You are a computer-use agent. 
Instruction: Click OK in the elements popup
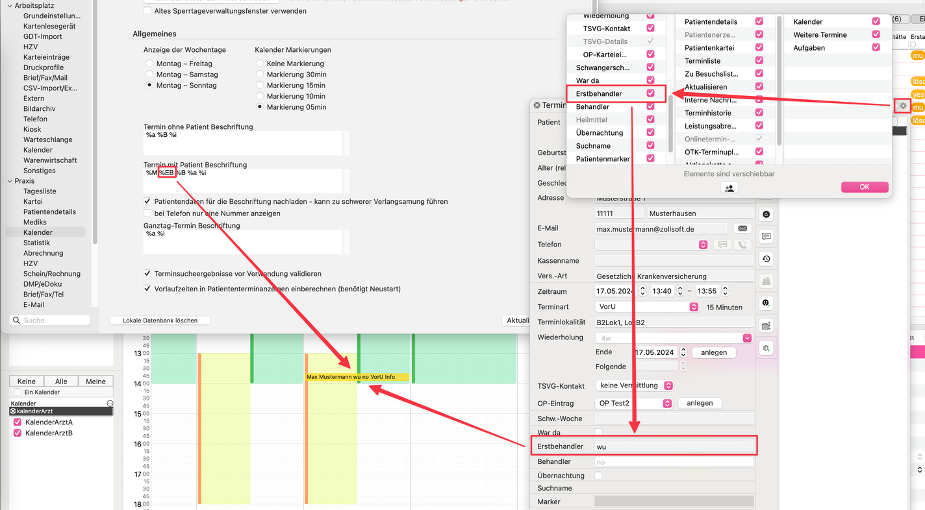pos(864,187)
